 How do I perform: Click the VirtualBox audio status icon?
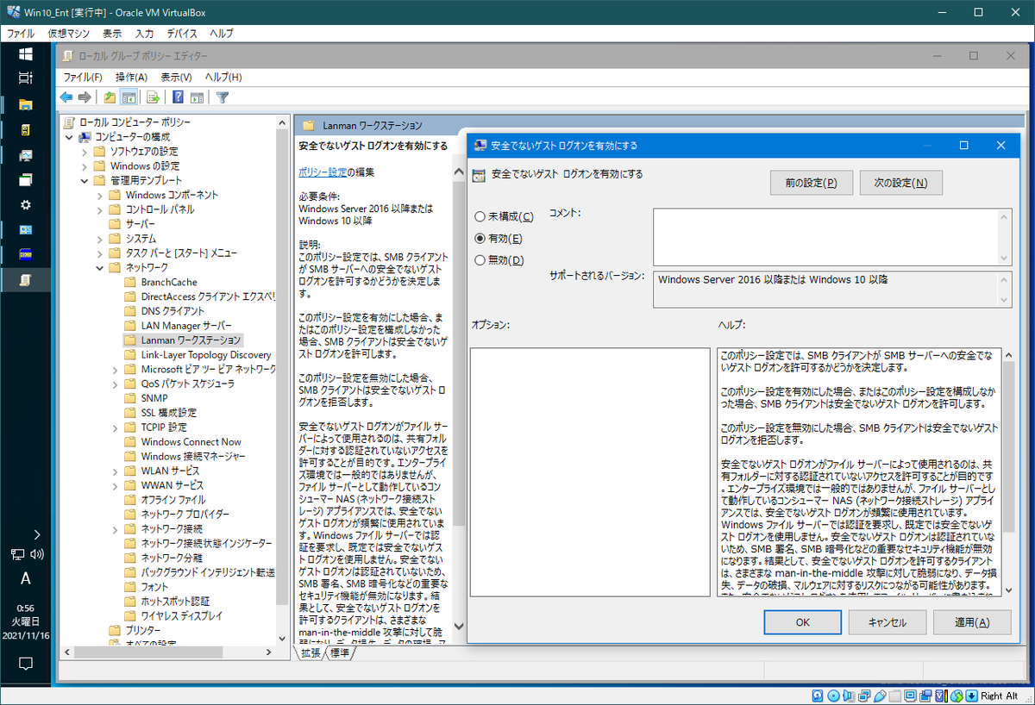tap(847, 696)
